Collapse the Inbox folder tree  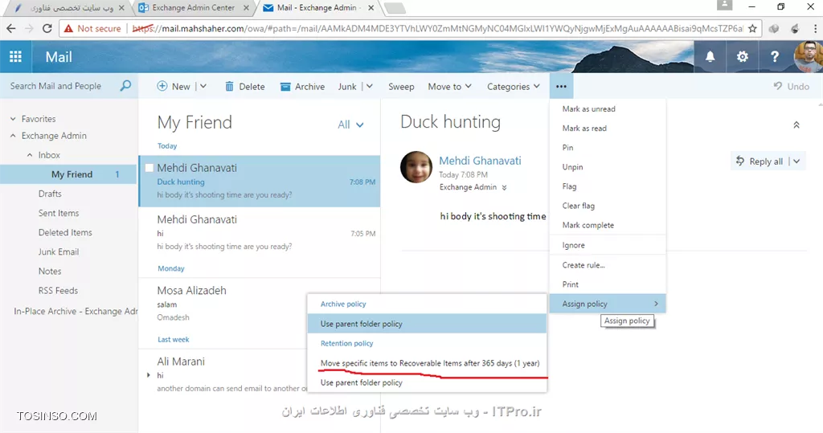point(30,155)
